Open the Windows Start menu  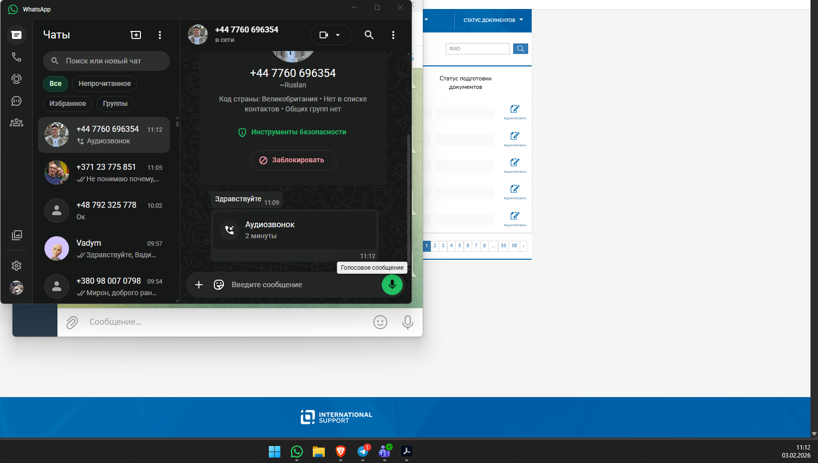(275, 452)
